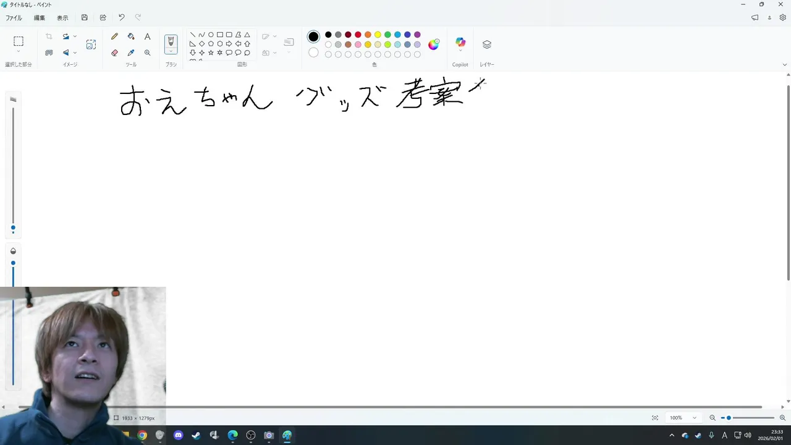Choose the Diamond shape
The width and height of the screenshot is (791, 445).
pos(201,44)
